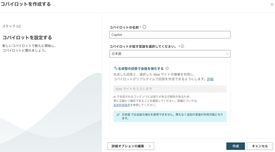275x152 pixels.
Task: Click the info icon after 生成型の回答で会話を強化する
Action: click(x=167, y=68)
